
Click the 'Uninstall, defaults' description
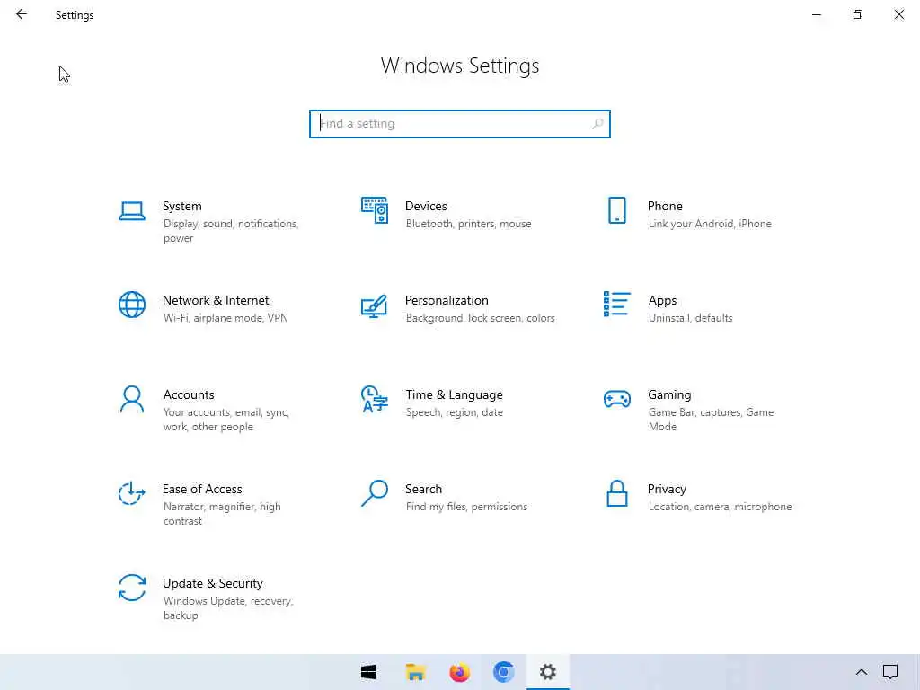690,318
